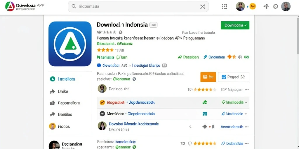
Task: Click the dark circle icon on Mersidaea row
Action: coord(102,114)
